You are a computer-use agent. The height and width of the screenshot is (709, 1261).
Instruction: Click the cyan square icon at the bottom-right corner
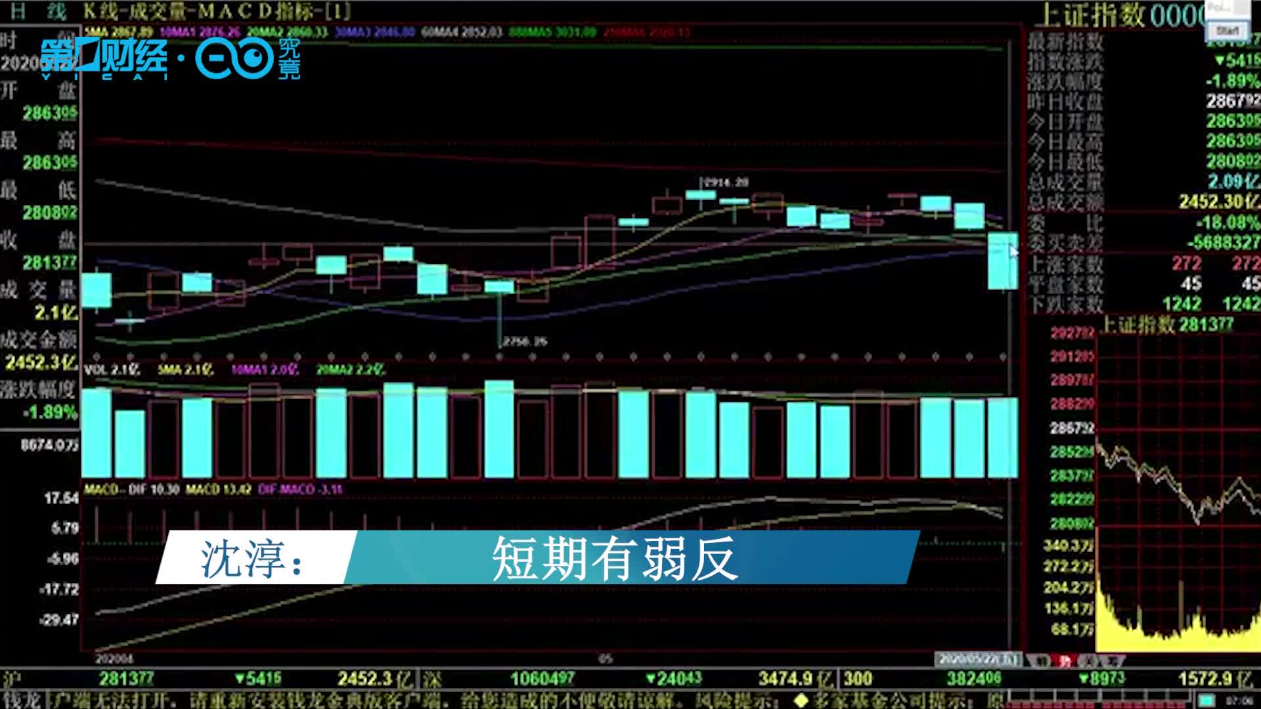point(1206,700)
